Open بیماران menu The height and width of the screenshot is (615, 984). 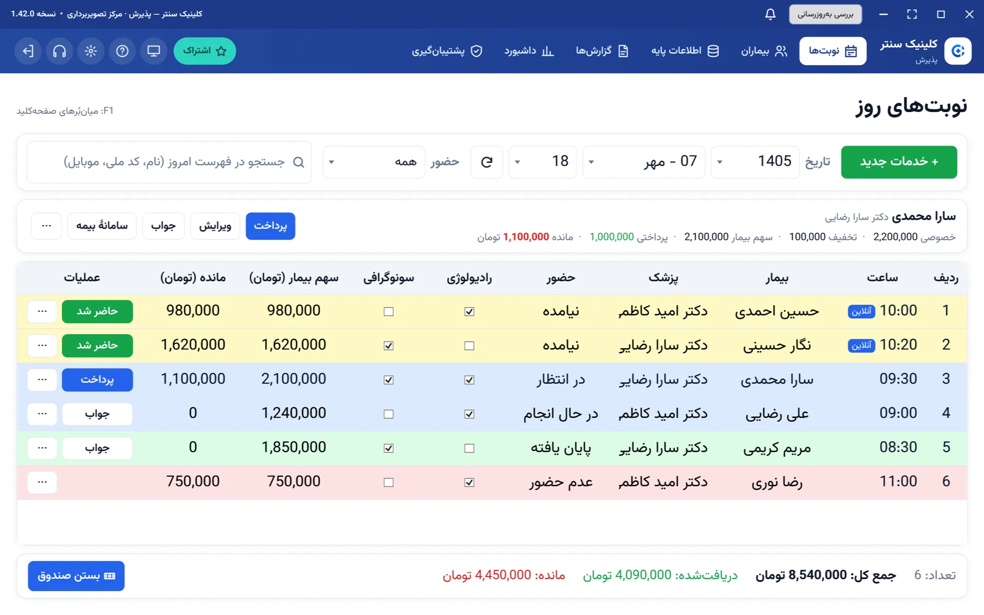tap(764, 51)
